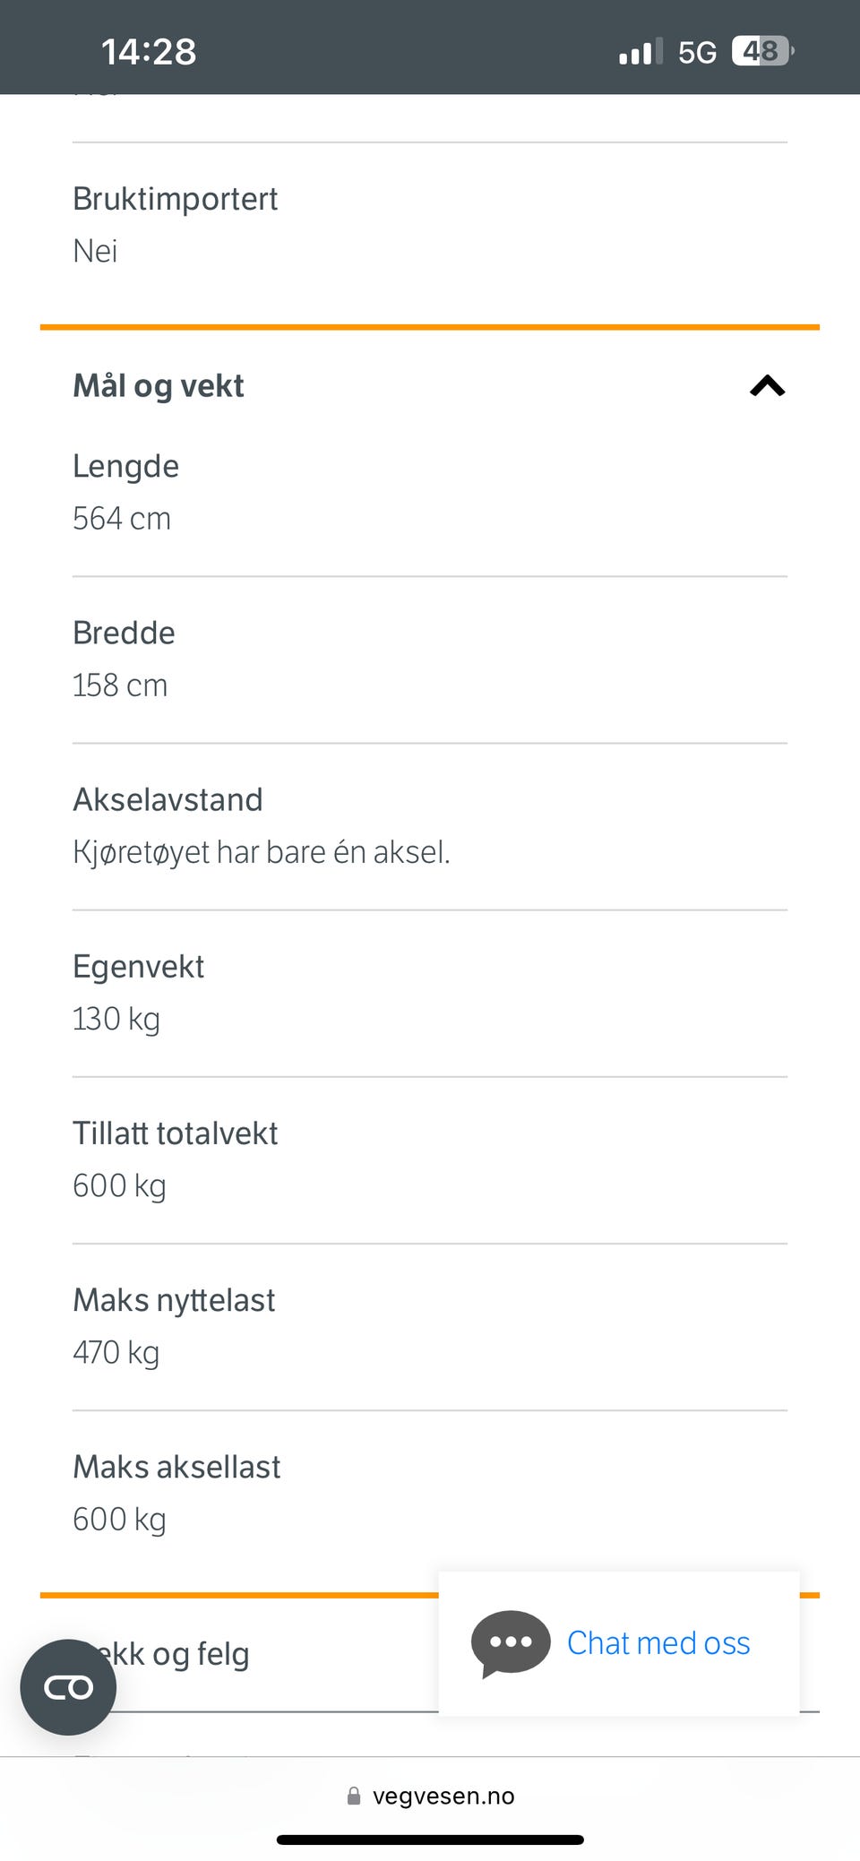Tap the padlock icon beside vegvesen.no
Viewport: 860px width, 1861px height.
coord(354,1796)
